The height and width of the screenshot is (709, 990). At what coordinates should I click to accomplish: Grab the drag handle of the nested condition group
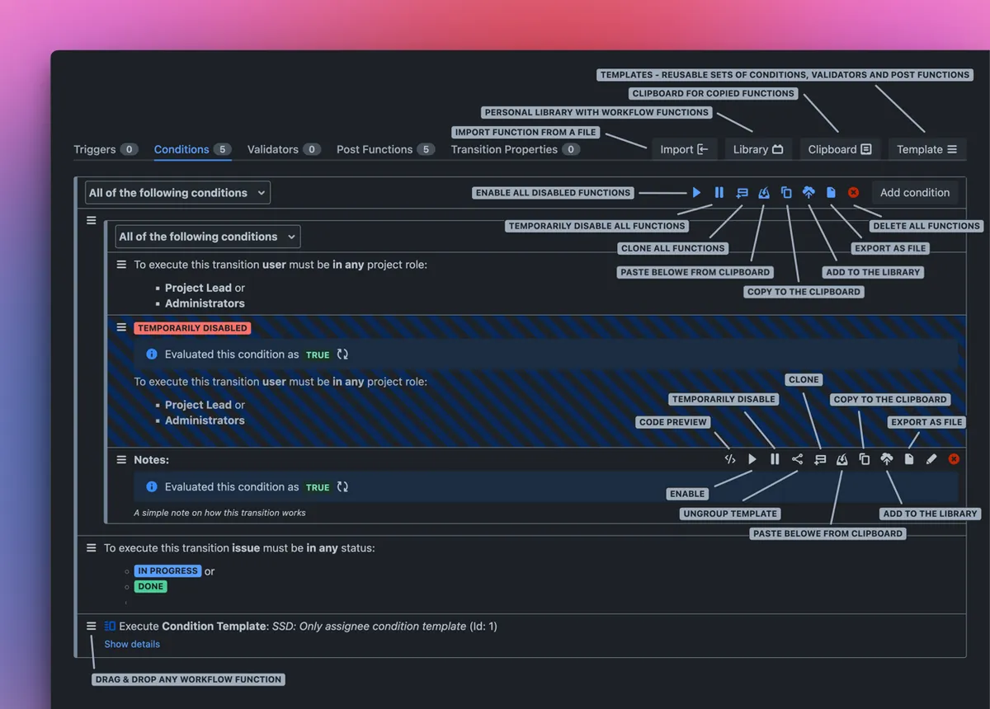[x=92, y=221]
